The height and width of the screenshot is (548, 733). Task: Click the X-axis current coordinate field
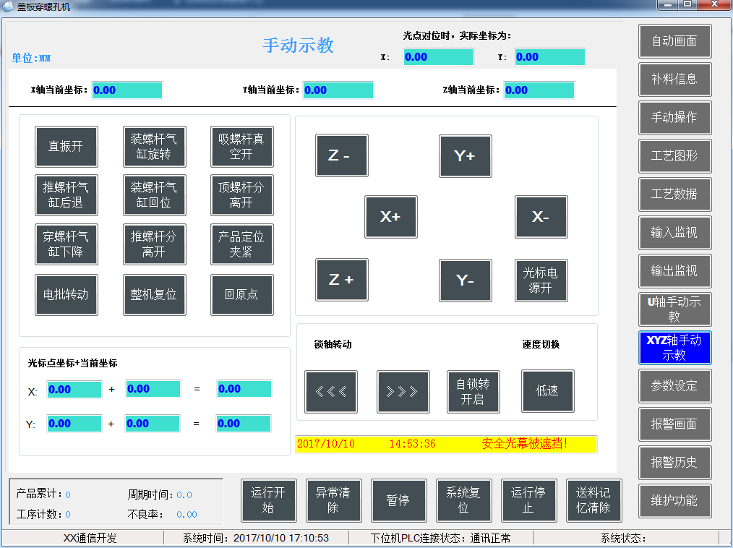click(x=127, y=90)
